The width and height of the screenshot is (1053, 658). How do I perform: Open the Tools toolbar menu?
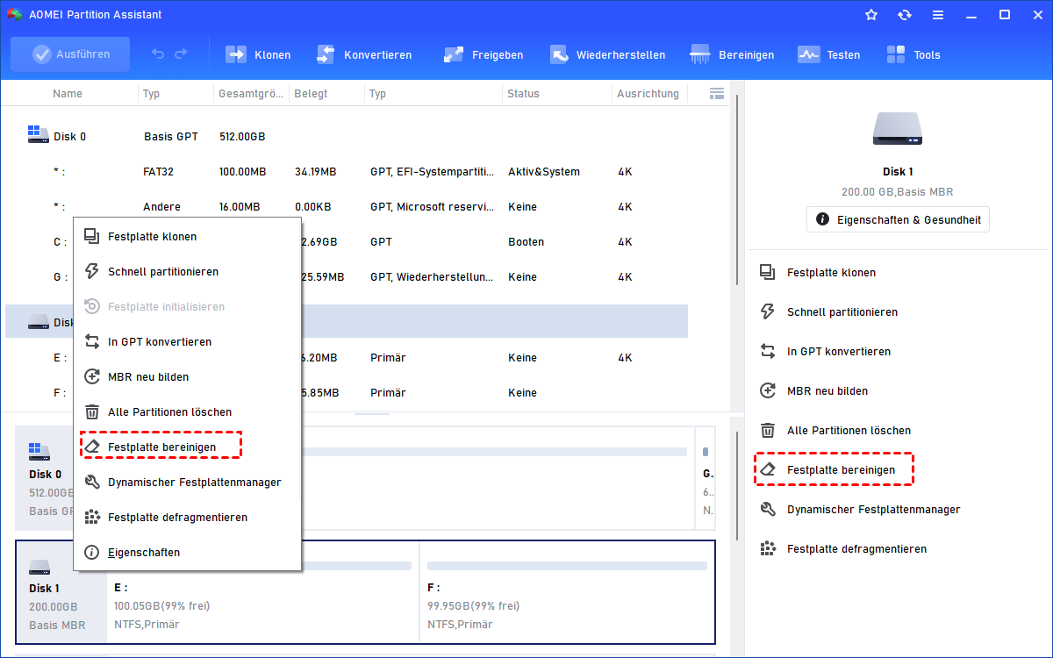click(913, 54)
